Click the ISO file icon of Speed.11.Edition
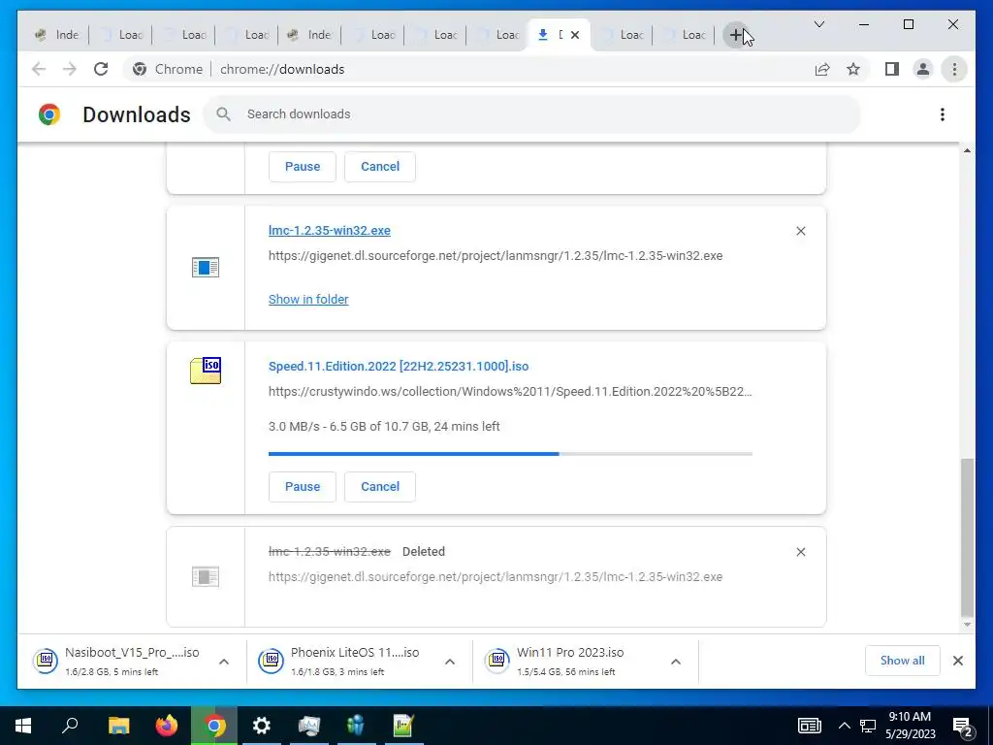Screen dimensions: 993x745 tap(206, 371)
